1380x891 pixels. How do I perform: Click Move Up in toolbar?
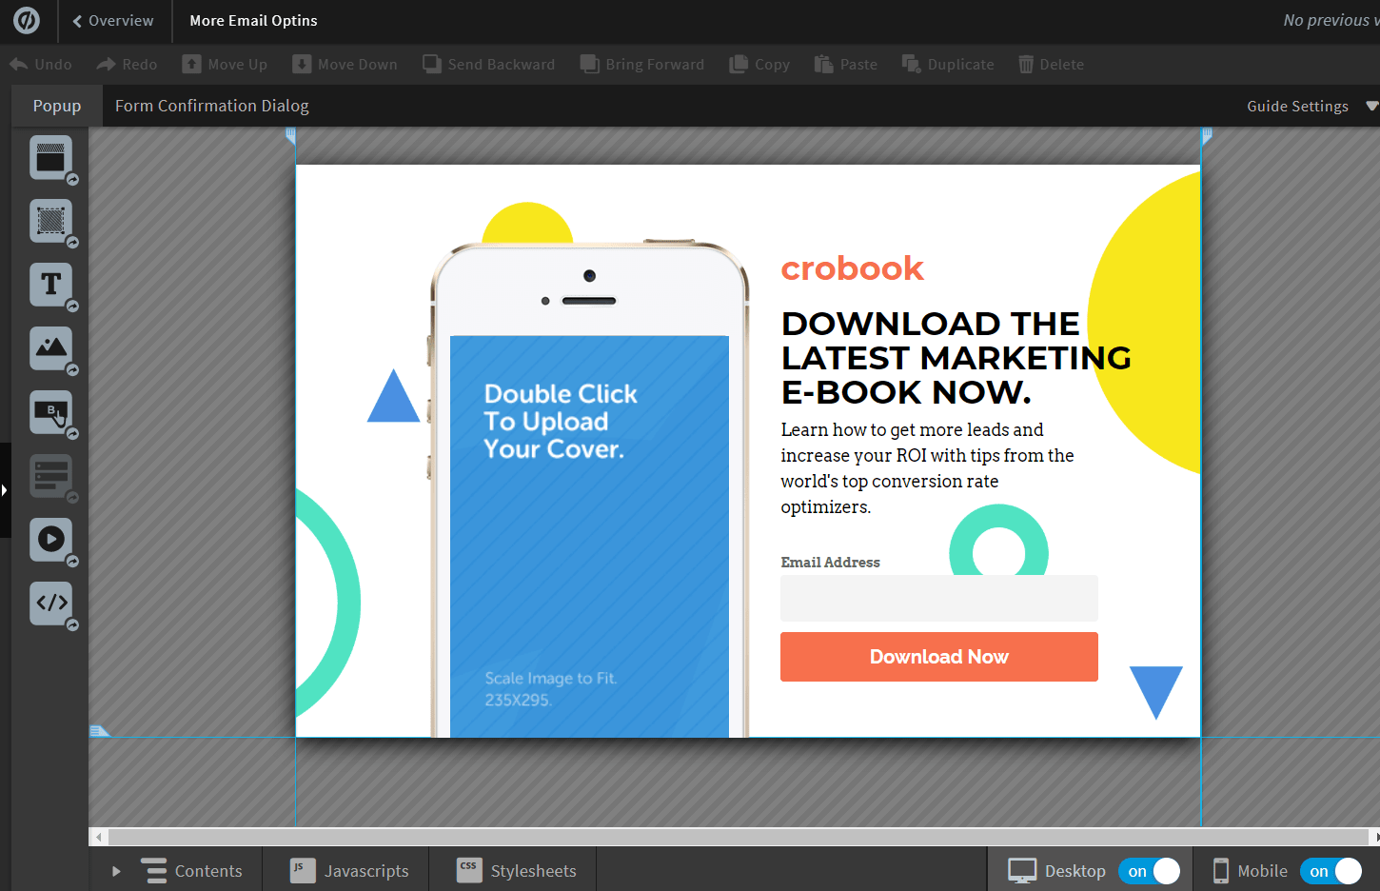tap(225, 64)
